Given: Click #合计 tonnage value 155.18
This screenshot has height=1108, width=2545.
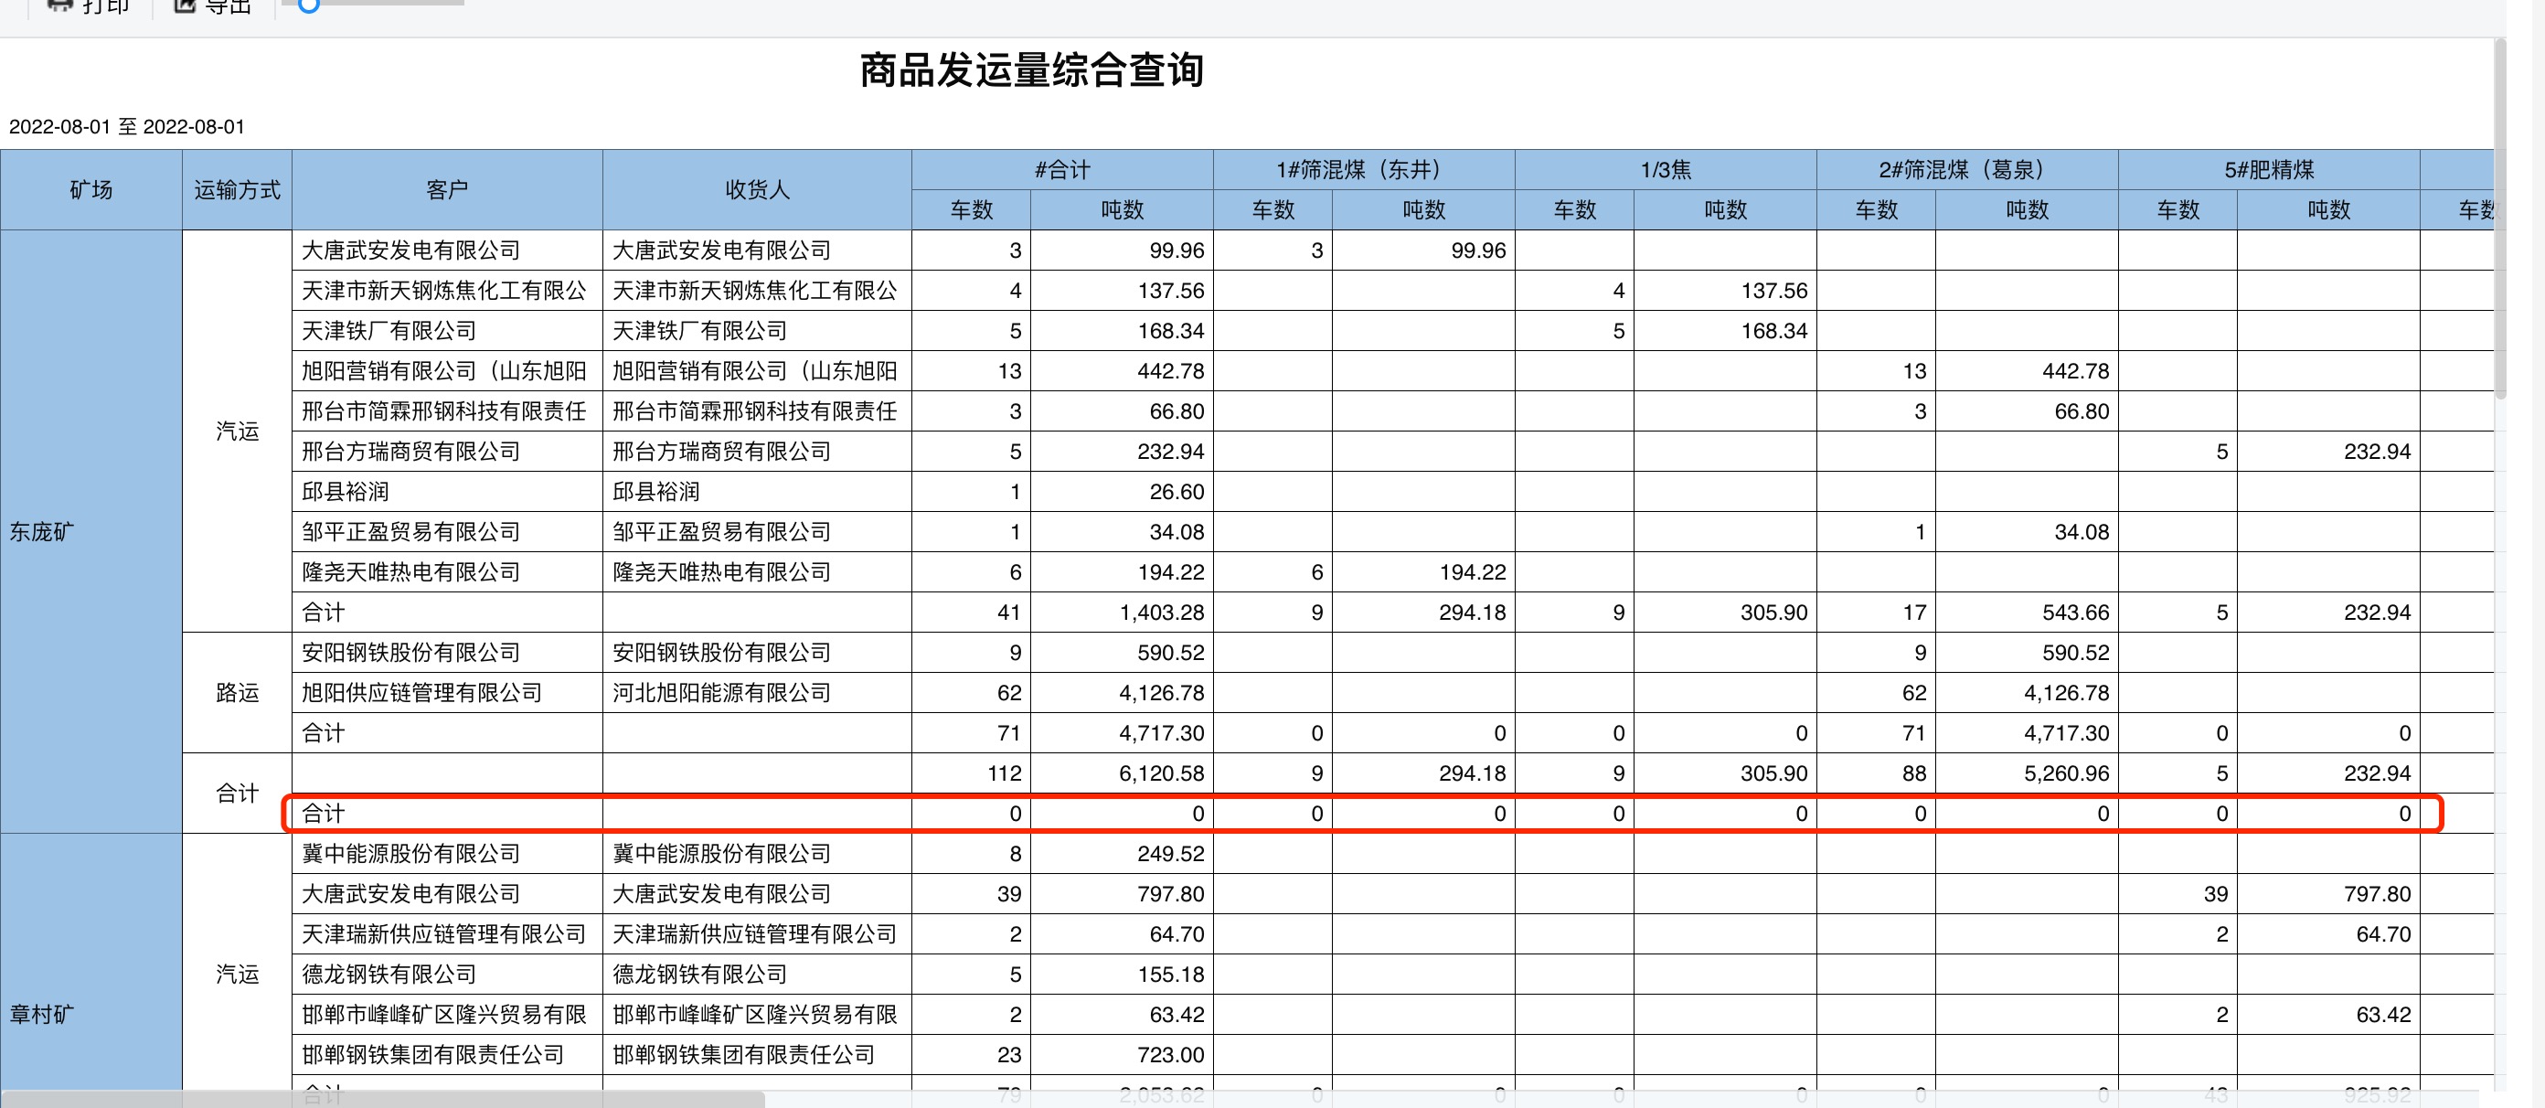Looking at the screenshot, I should click(1171, 975).
